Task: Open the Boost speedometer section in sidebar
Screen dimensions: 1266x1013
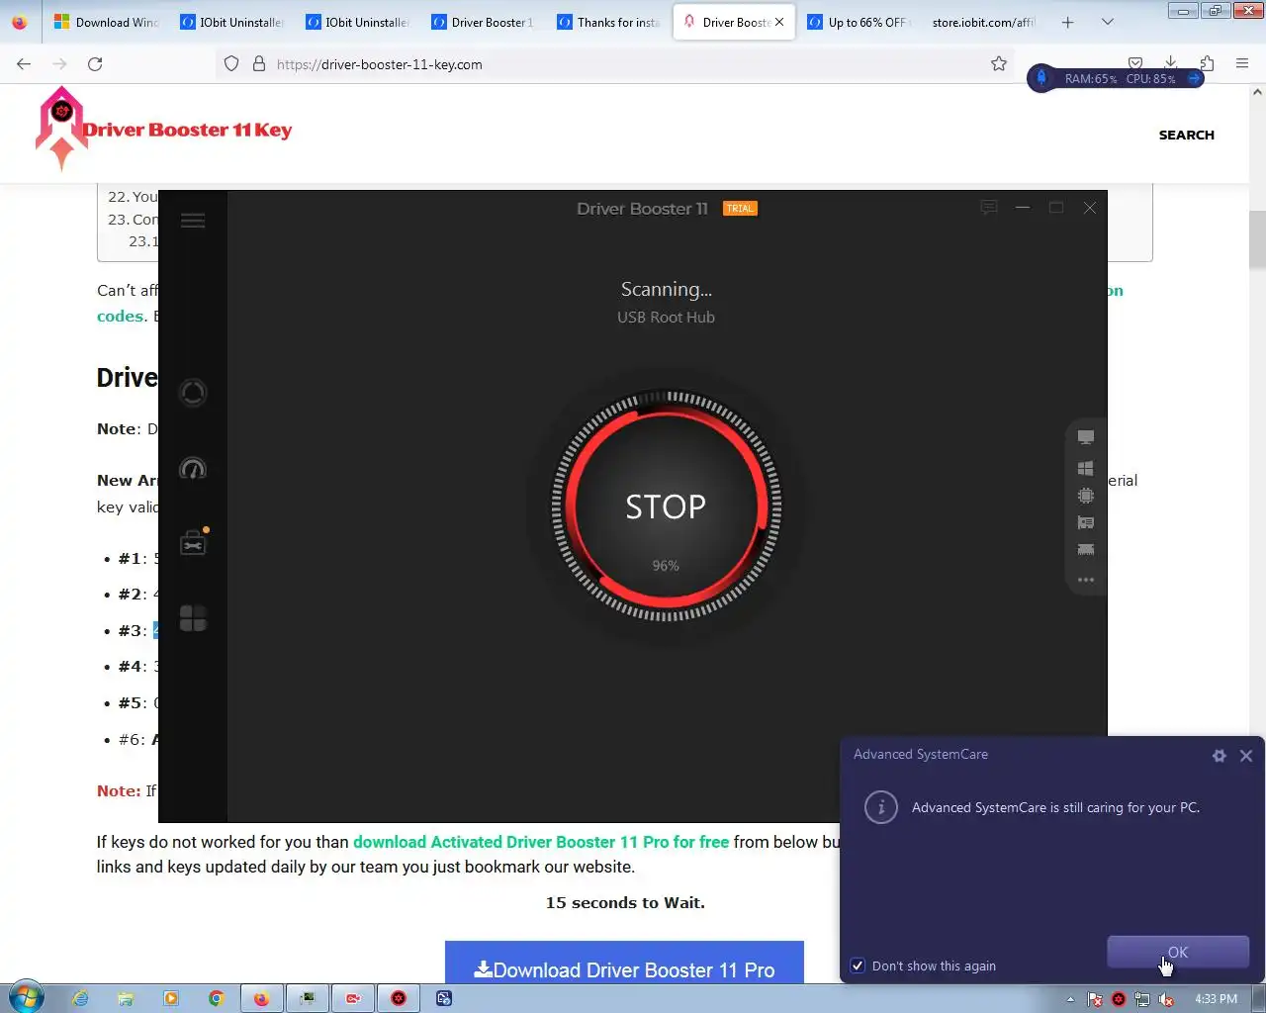Action: click(193, 469)
